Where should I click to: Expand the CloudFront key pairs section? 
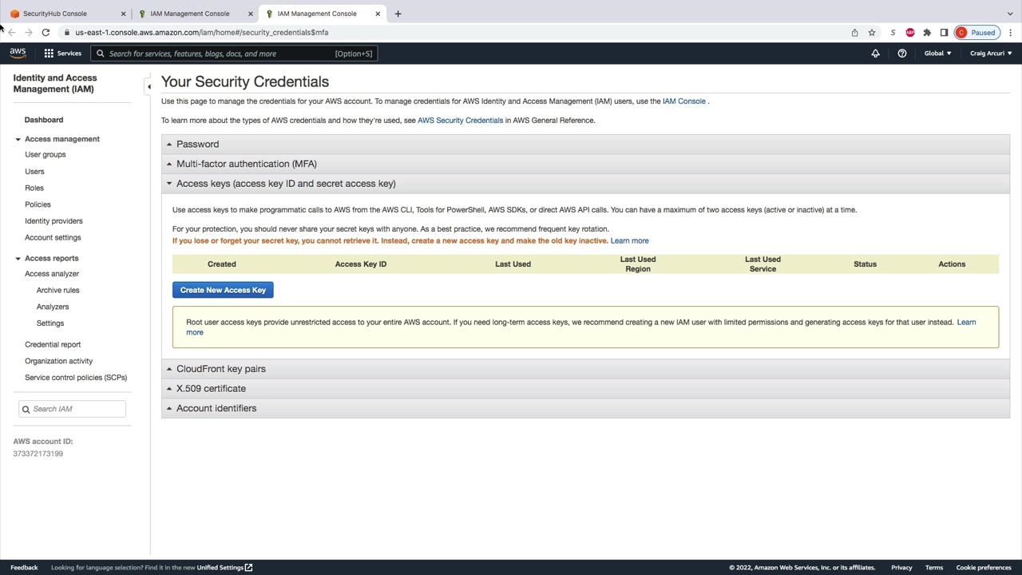tap(585, 369)
